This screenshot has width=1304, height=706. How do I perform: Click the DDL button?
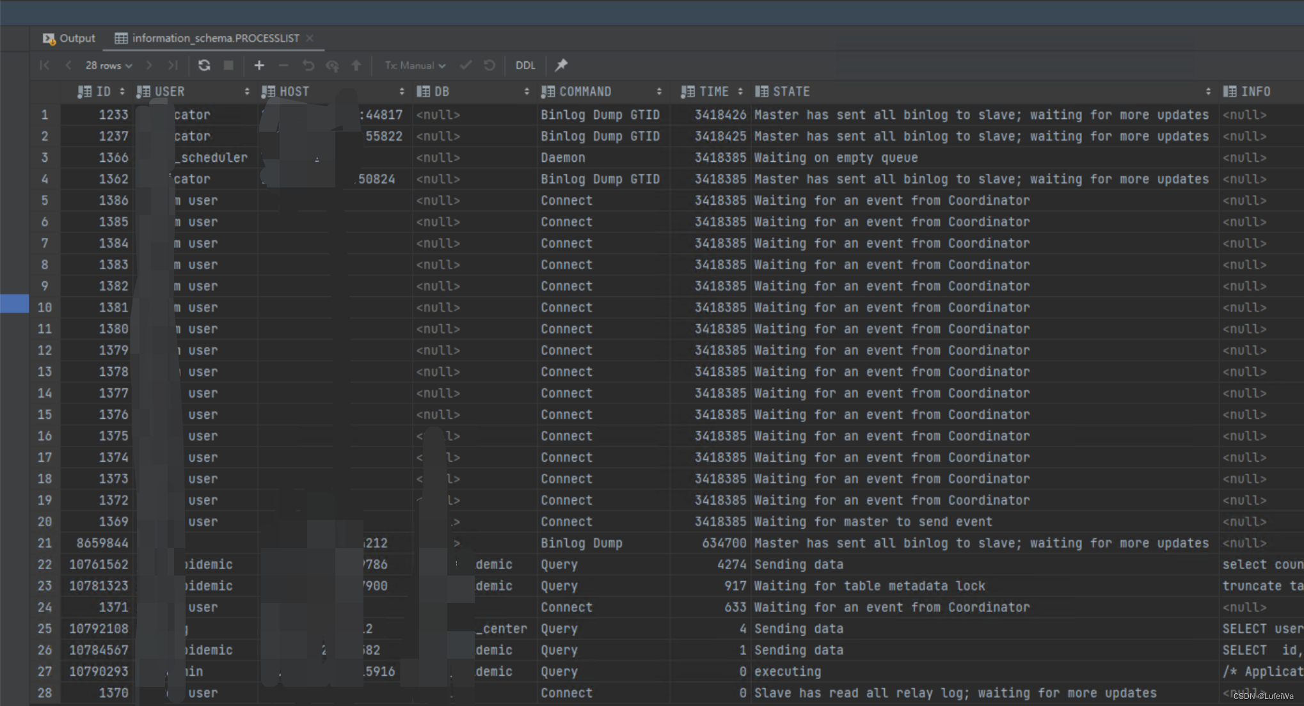[x=525, y=65]
